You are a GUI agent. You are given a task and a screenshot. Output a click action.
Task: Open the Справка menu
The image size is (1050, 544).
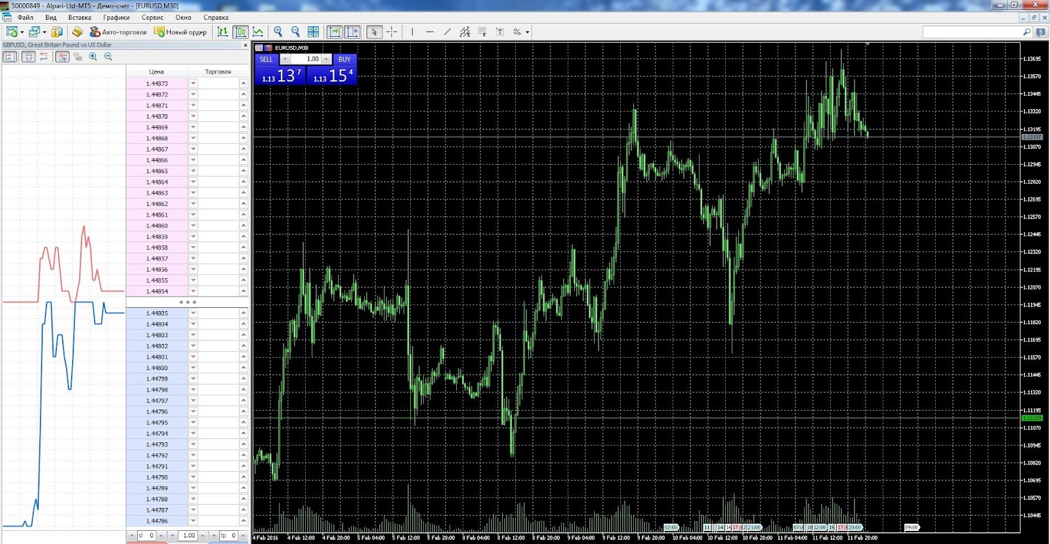[x=216, y=18]
